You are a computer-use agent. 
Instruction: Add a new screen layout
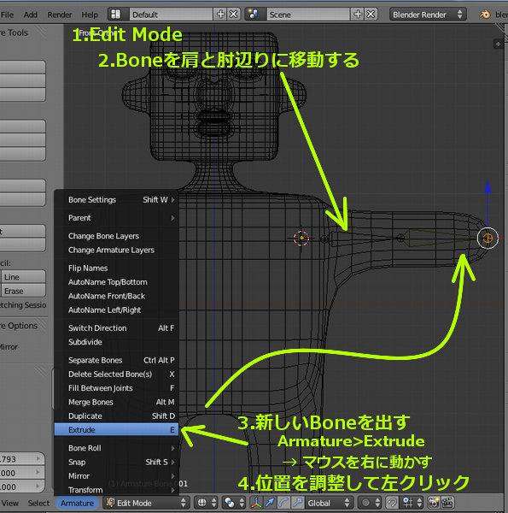(x=221, y=15)
